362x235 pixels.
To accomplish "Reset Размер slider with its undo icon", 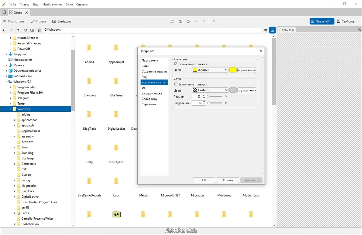I will pyautogui.click(x=225, y=97).
